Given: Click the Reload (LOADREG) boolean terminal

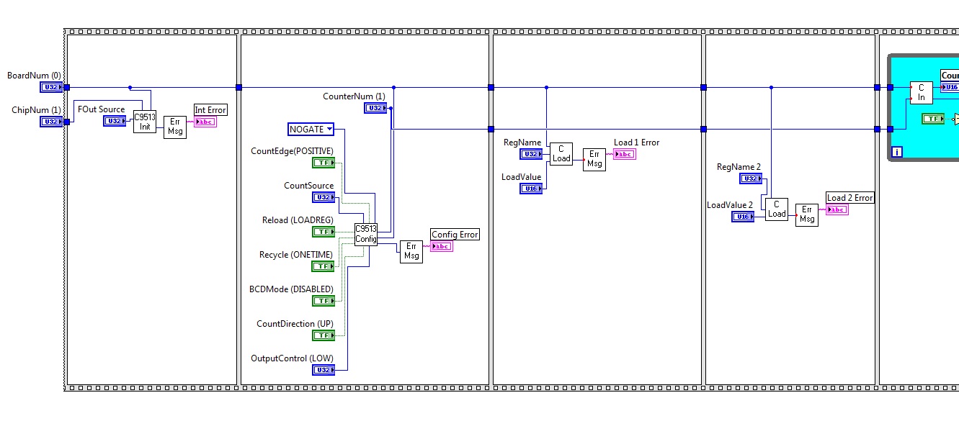Looking at the screenshot, I should [x=323, y=232].
